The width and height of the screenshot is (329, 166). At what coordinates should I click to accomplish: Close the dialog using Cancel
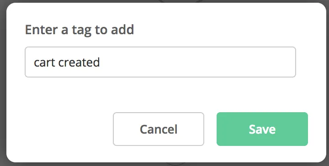159,129
